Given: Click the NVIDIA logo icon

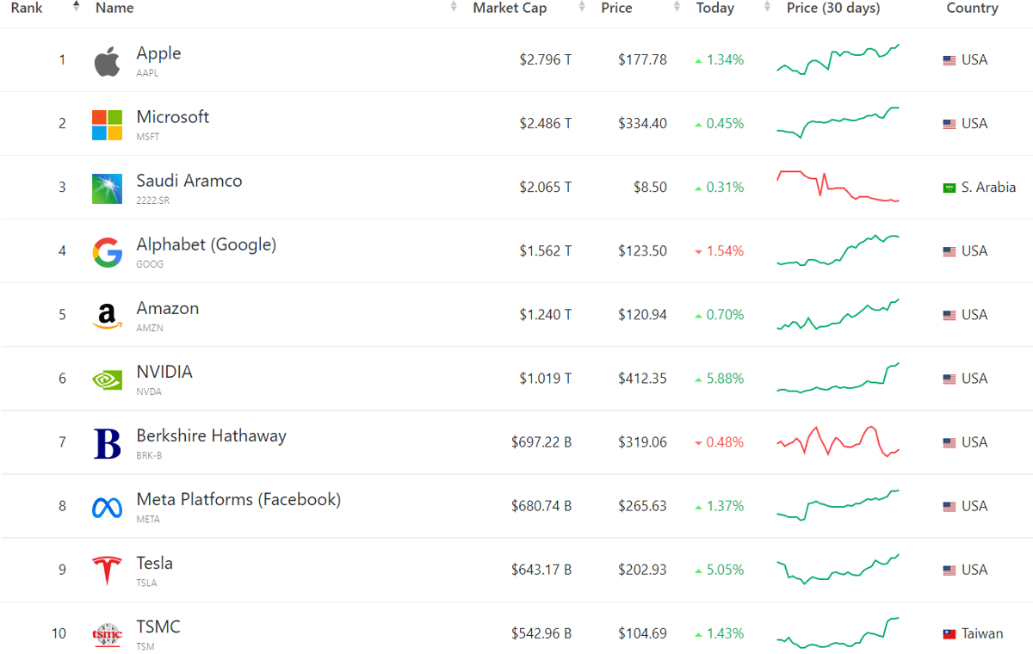Looking at the screenshot, I should pos(108,379).
